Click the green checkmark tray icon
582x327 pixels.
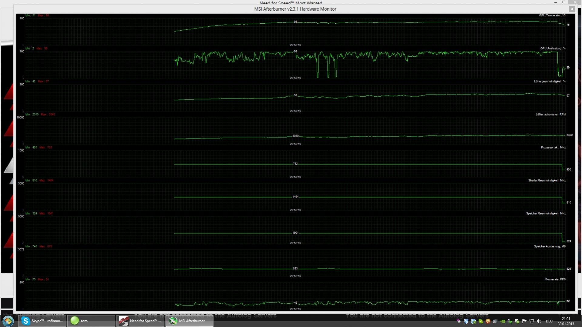pyautogui.click(x=481, y=321)
